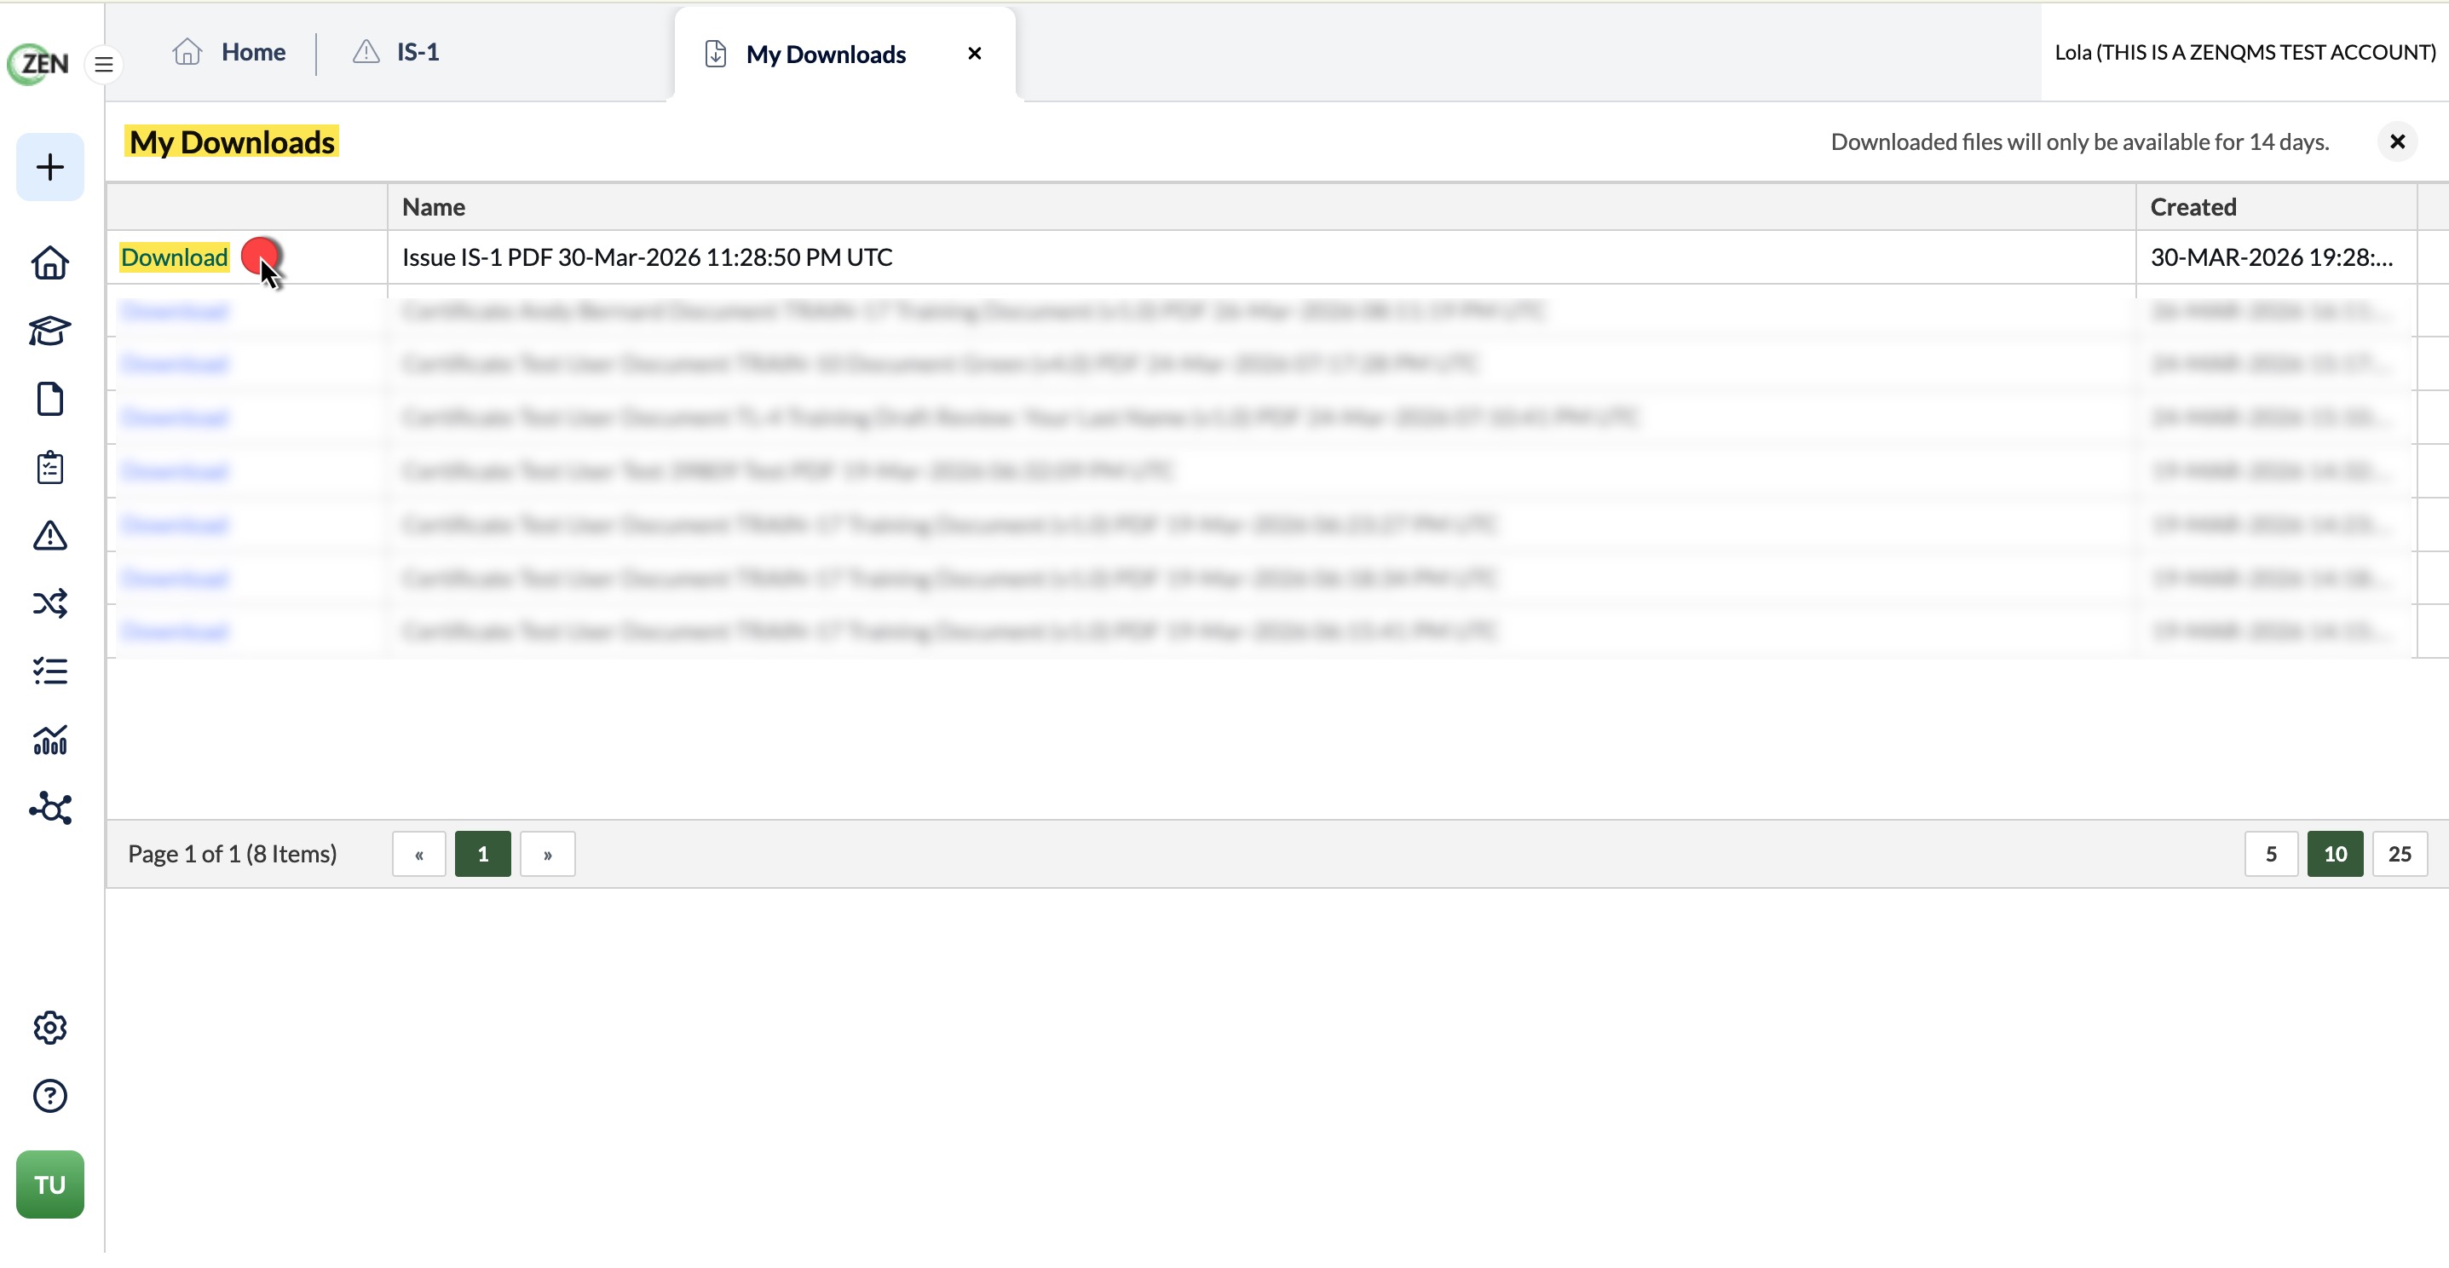
Task: Open the clipboard checklist icon in sidebar
Action: [x=50, y=469]
